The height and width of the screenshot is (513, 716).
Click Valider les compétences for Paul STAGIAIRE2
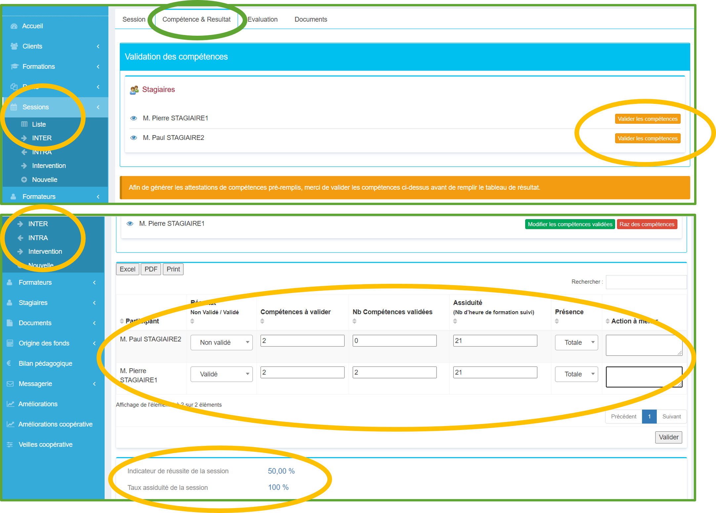tap(647, 138)
